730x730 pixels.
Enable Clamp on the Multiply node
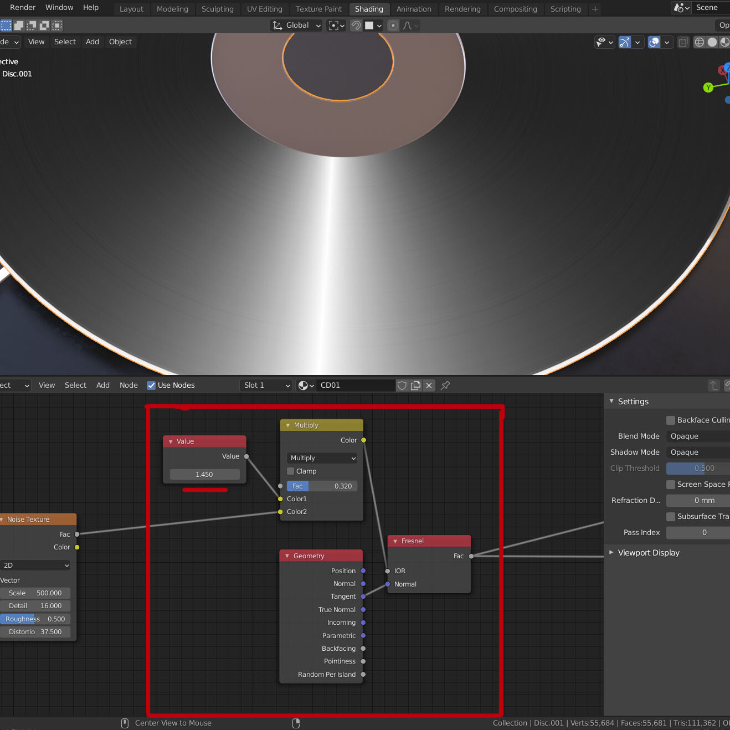click(291, 471)
